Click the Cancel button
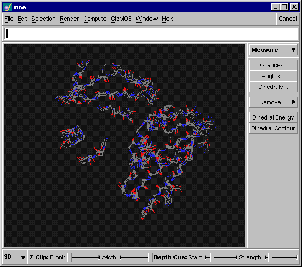This screenshot has height=267, width=302. pyautogui.click(x=288, y=19)
